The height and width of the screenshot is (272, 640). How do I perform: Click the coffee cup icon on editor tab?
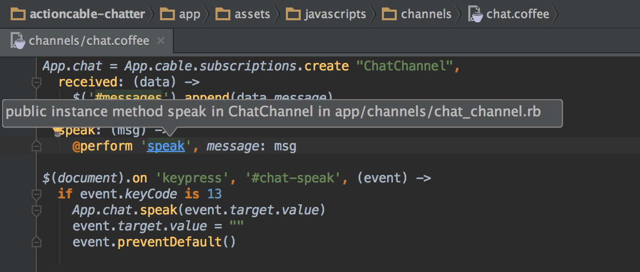[19, 41]
